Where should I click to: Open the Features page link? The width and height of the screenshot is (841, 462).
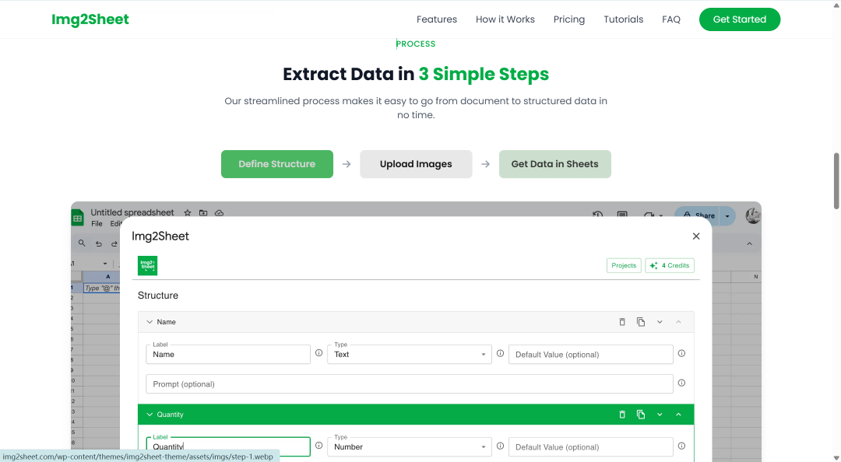tap(437, 19)
